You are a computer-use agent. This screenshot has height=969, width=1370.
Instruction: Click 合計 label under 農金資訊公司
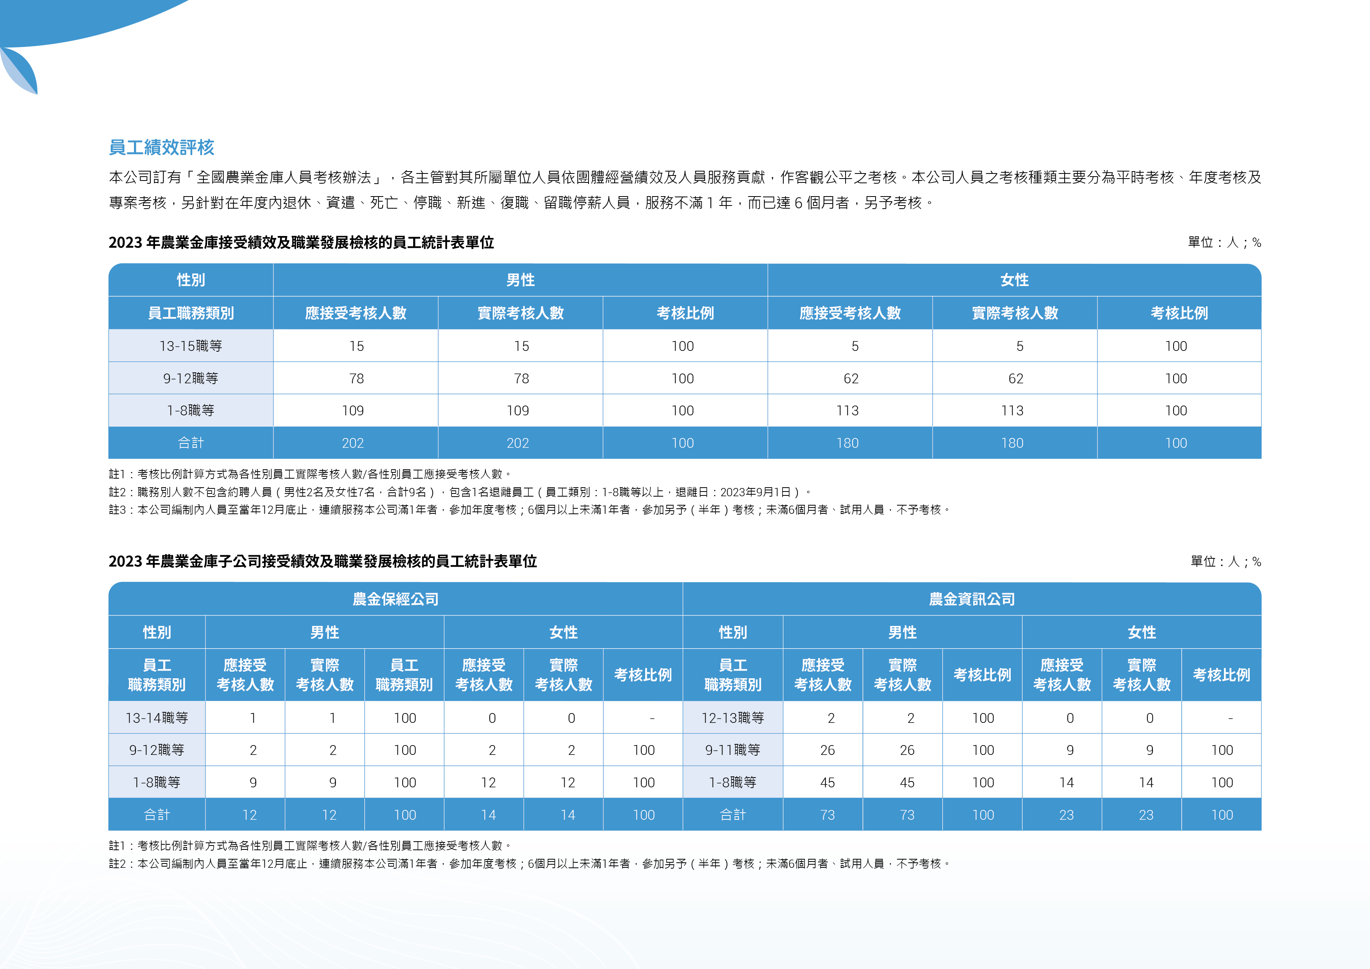[x=733, y=814]
